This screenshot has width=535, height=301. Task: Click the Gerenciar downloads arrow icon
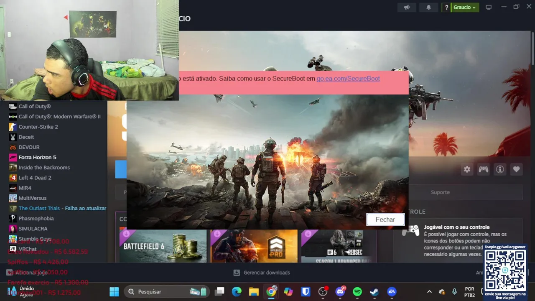(x=237, y=273)
